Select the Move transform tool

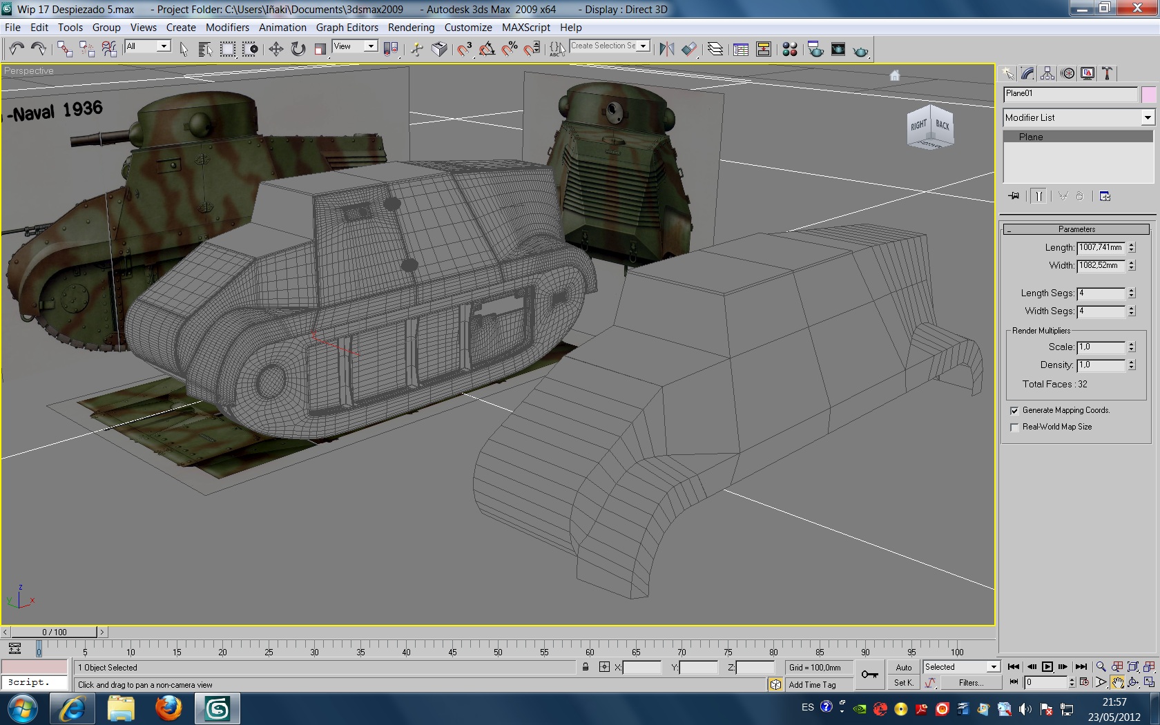click(x=275, y=49)
